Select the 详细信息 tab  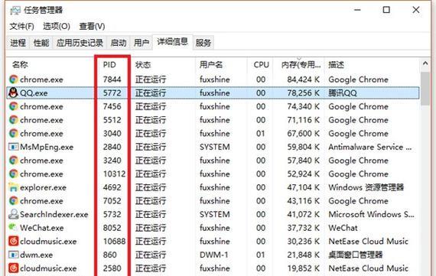[172, 42]
